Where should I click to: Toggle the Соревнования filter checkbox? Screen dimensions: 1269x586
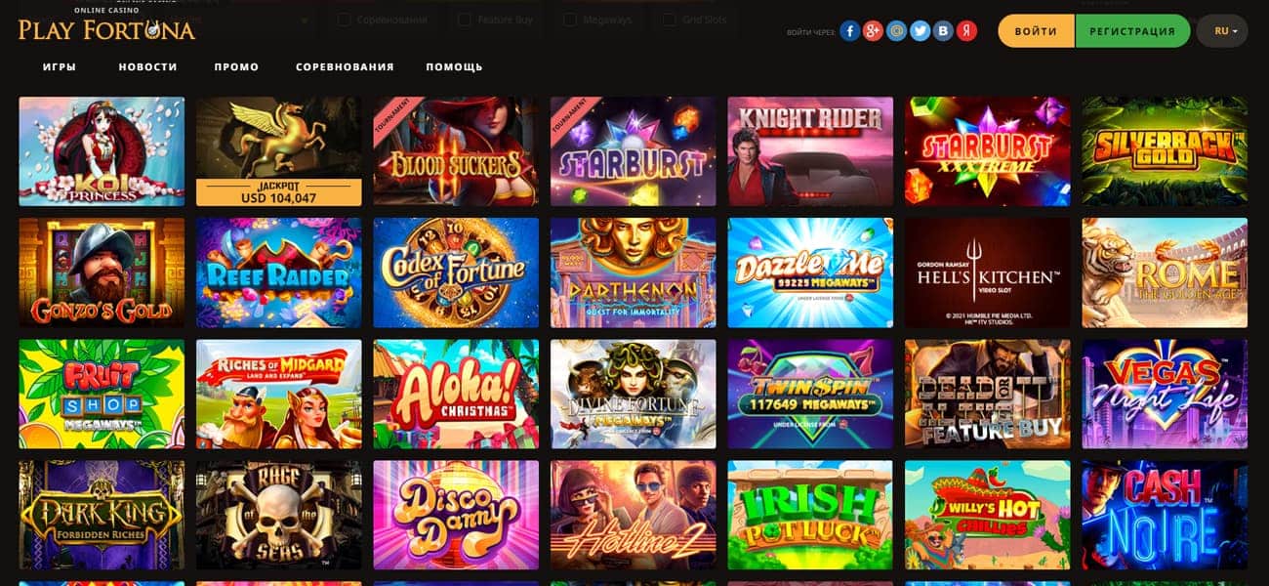pyautogui.click(x=345, y=19)
